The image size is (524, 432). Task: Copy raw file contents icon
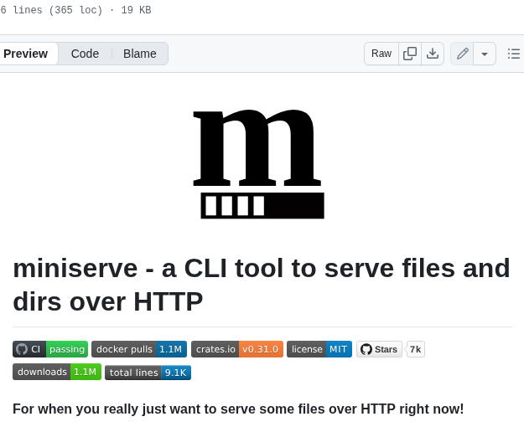click(410, 54)
